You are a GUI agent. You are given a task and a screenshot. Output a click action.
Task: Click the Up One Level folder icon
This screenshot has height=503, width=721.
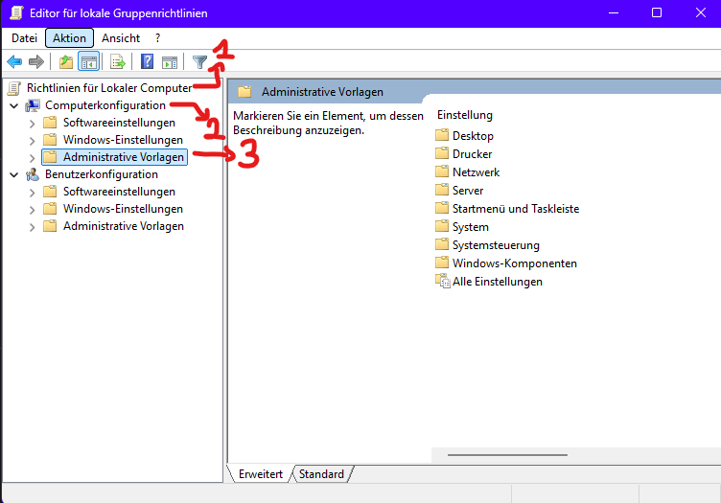coord(66,62)
